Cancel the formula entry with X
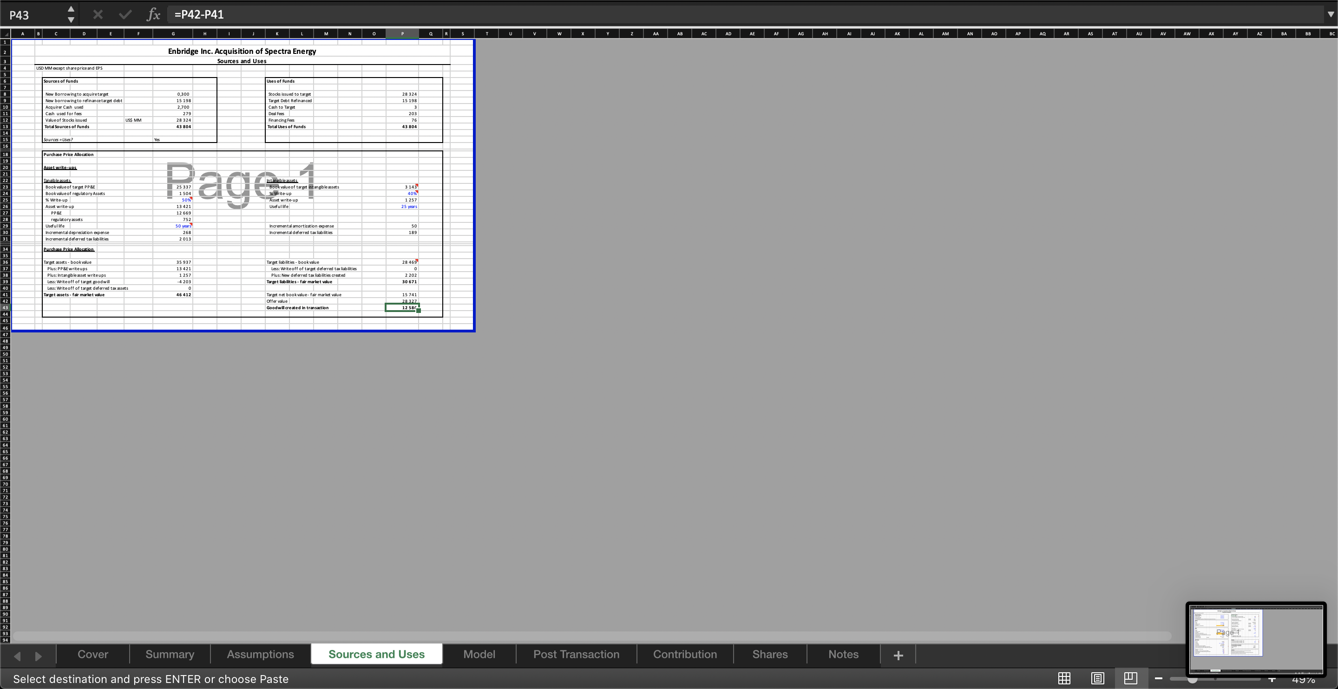This screenshot has height=689, width=1338. click(98, 14)
